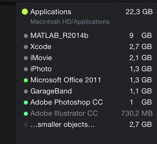Click the dark dot beside smaller objects
Screen dimensions: 157x144
[26, 125]
